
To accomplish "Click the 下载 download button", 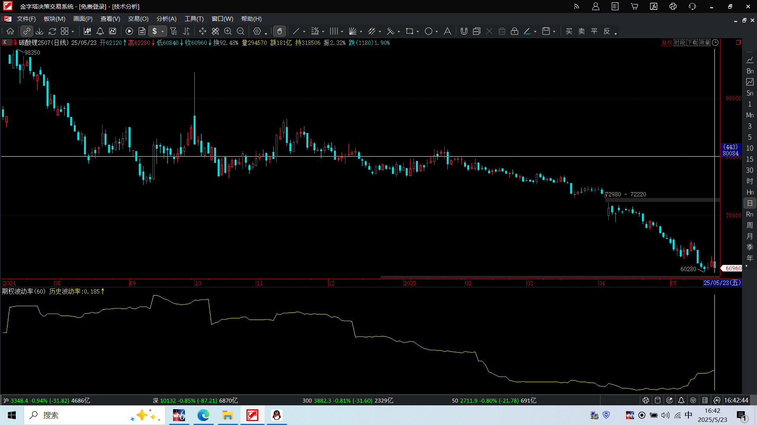I will point(692,42).
